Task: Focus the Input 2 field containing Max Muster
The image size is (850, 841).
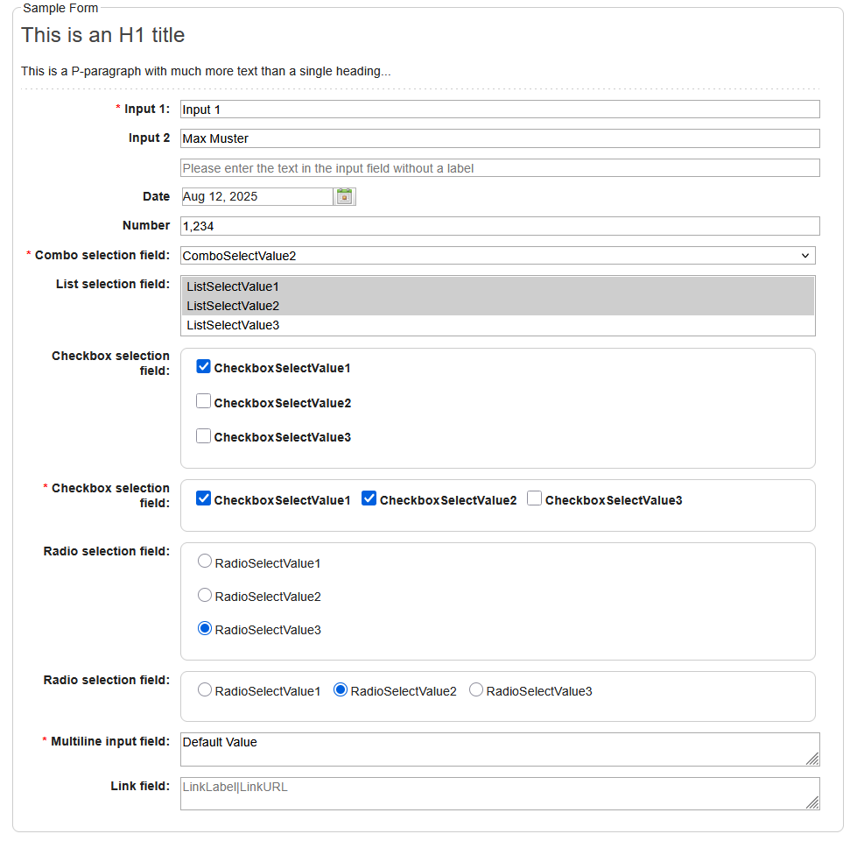Action: (499, 138)
